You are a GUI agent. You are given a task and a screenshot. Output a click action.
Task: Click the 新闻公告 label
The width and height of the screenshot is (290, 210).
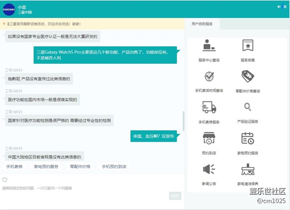pos(209,184)
